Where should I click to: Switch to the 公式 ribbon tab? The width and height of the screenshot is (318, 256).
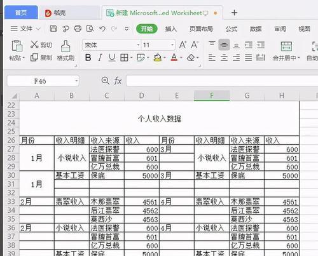coord(232,29)
